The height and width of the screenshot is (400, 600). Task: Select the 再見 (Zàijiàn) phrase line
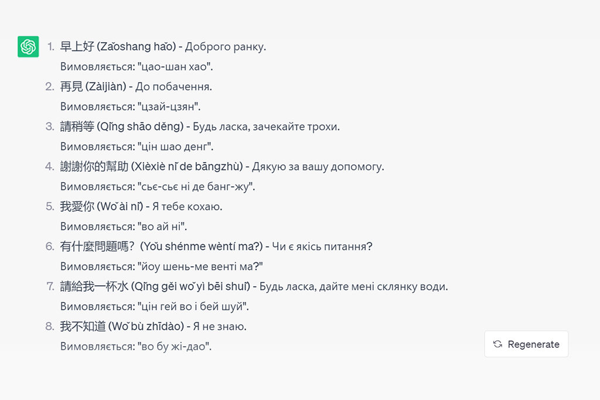pos(93,87)
